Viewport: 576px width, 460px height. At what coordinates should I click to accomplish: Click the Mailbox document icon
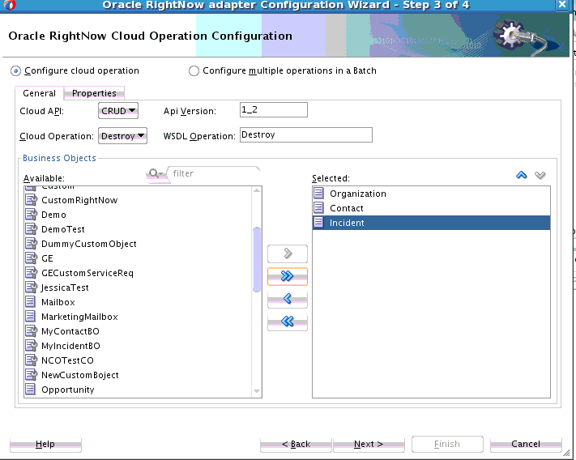pyautogui.click(x=31, y=302)
